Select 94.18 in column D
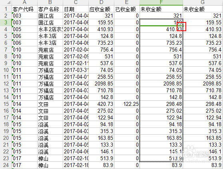This screenshot has height=169, width=223. coord(101,124)
